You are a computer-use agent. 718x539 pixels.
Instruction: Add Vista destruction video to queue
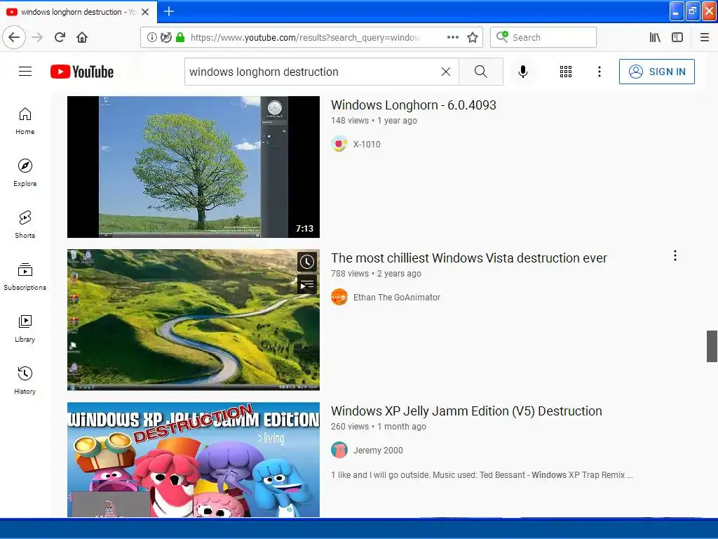point(307,285)
